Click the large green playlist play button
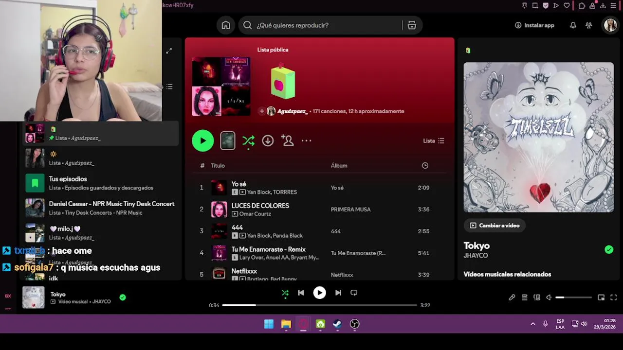This screenshot has width=623, height=350. (x=203, y=141)
